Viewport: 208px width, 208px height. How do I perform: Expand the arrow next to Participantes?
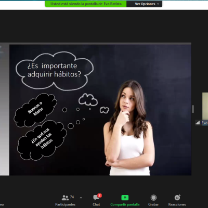(81, 198)
